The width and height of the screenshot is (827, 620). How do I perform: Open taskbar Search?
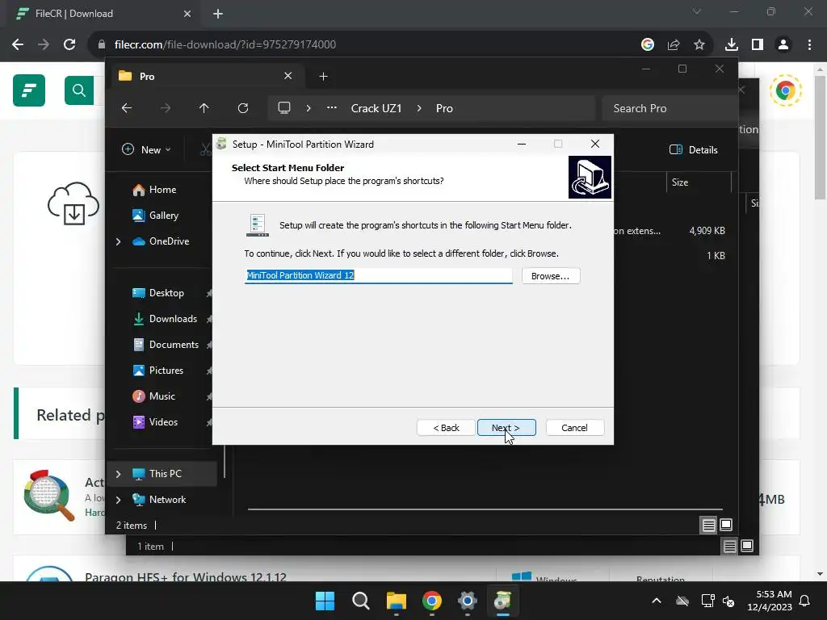point(361,601)
